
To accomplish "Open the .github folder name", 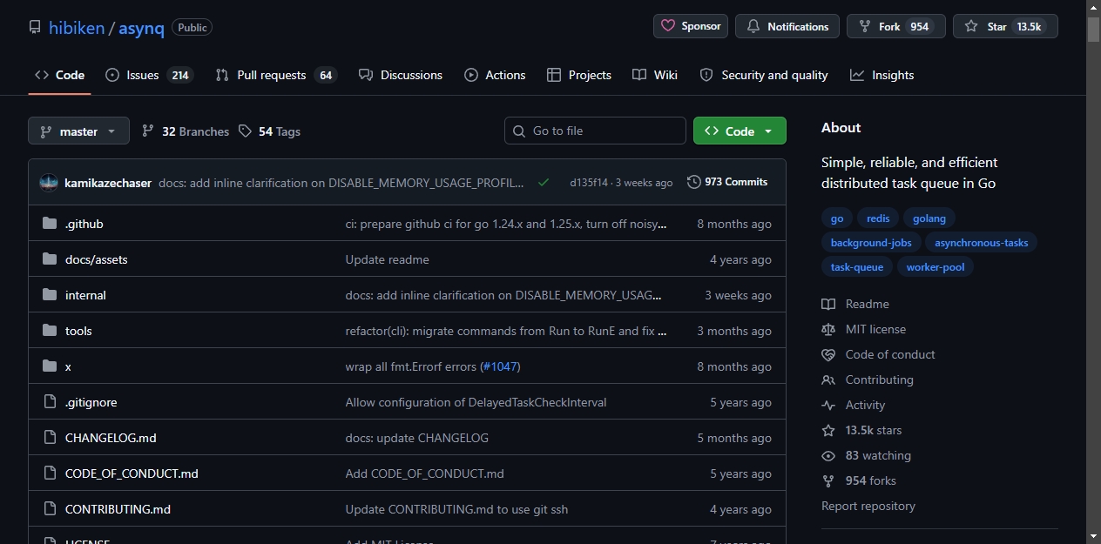I will pos(84,224).
